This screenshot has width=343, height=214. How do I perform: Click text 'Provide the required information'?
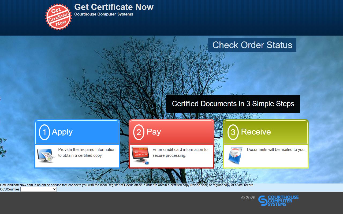(x=87, y=150)
